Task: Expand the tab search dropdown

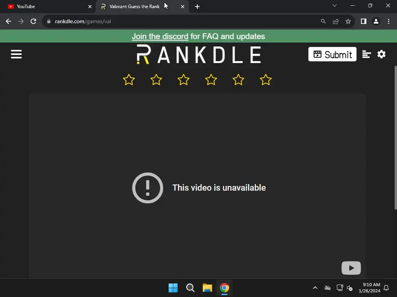Action: pyautogui.click(x=335, y=5)
